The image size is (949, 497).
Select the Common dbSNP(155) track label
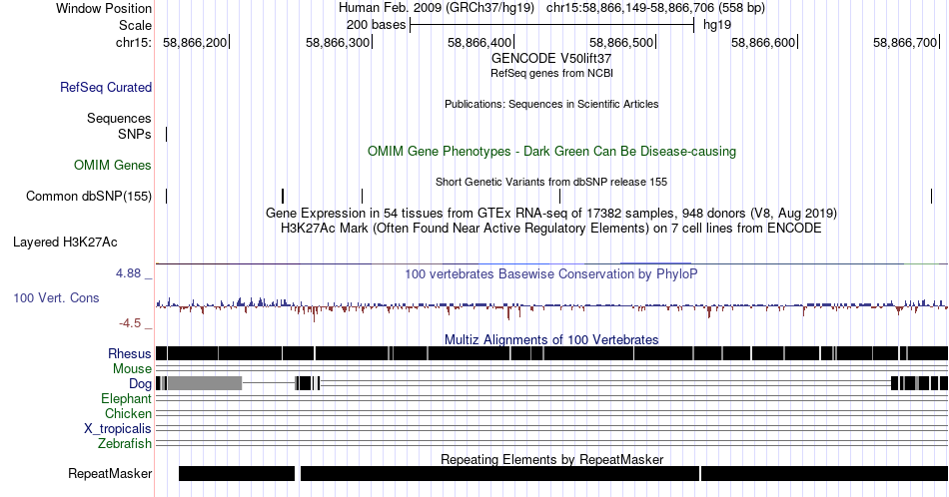click(x=88, y=196)
